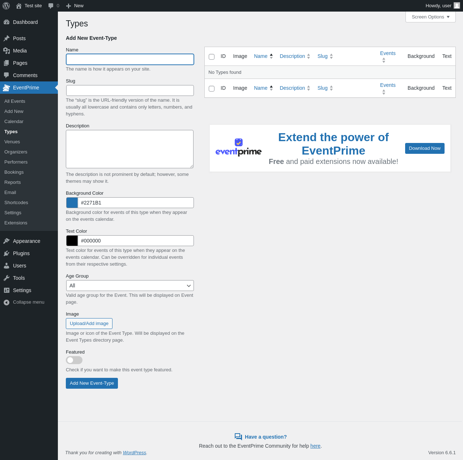
Task: Click the Appearance paintbrush icon
Action: tap(7, 241)
